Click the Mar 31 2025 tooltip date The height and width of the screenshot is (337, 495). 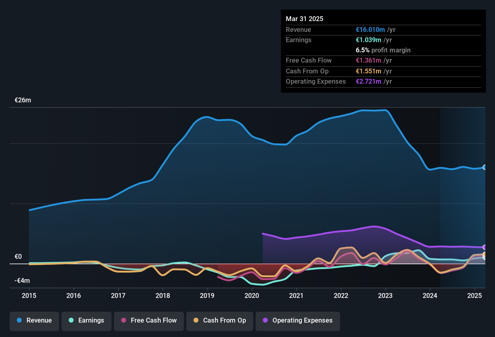tap(304, 19)
